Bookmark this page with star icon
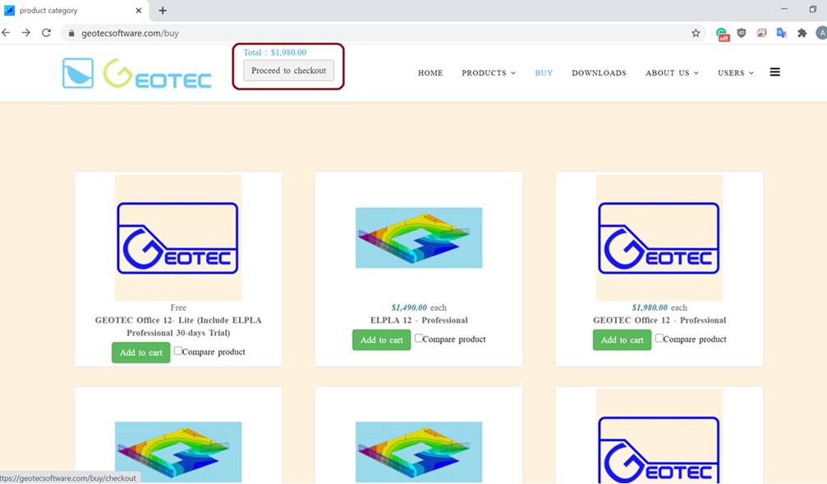This screenshot has height=484, width=827. coord(696,33)
